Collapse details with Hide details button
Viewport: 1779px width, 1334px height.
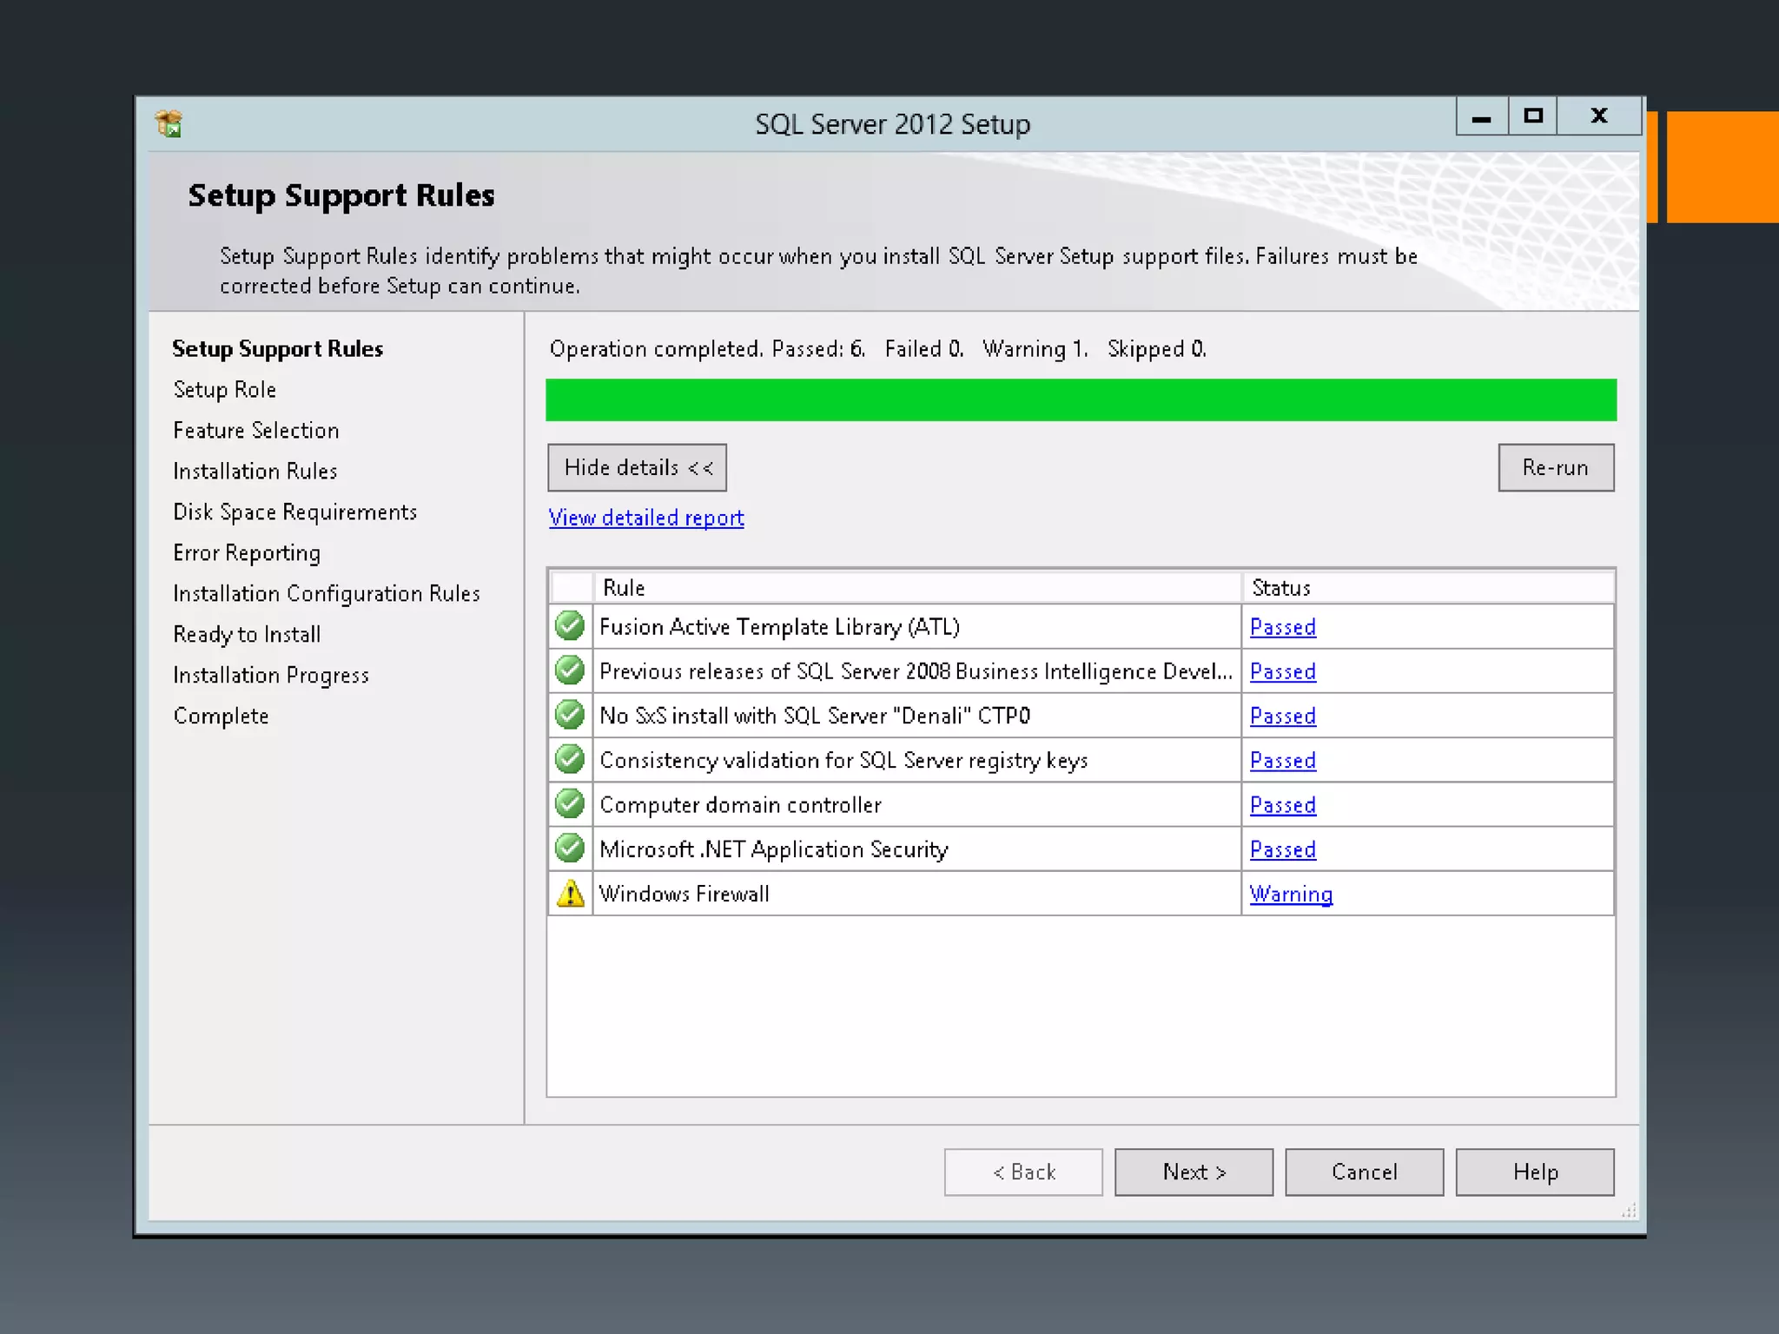point(637,468)
